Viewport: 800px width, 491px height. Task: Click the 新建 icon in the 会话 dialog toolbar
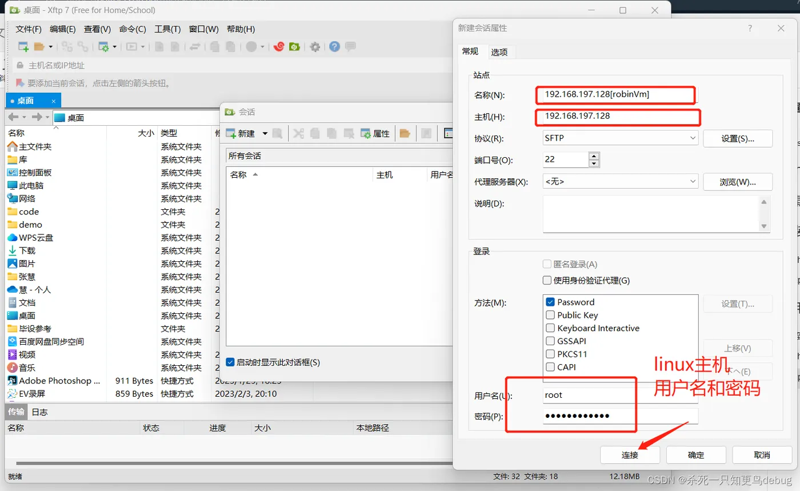231,133
